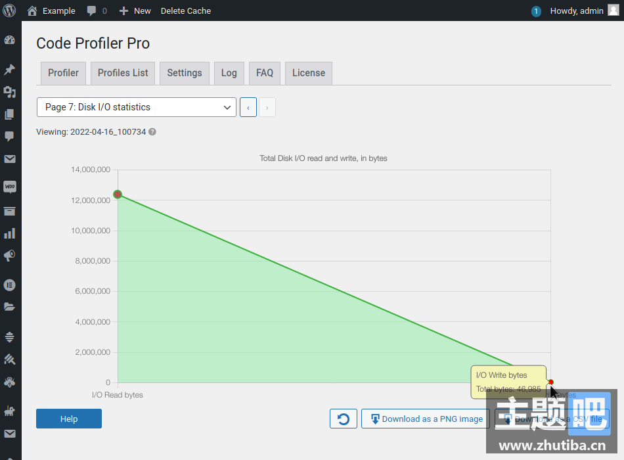Viewport: 624px width, 460px height.
Task: Open Products archive-box sidebar icon
Action: click(10, 211)
